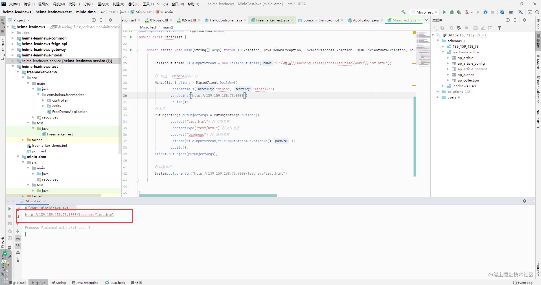Toggle scroll to end in console
541x285 pixels.
pyautogui.click(x=18, y=246)
